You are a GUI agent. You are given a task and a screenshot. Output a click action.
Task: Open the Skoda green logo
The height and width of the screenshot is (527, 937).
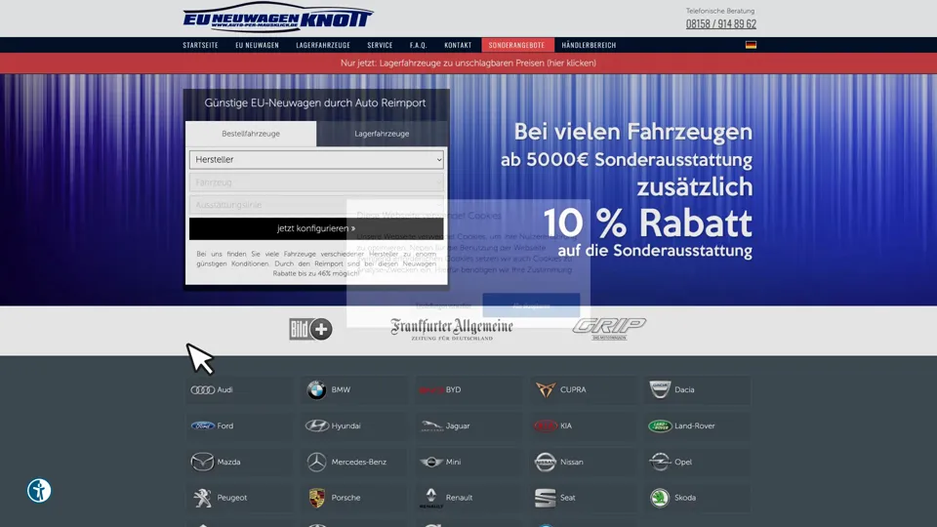660,498
